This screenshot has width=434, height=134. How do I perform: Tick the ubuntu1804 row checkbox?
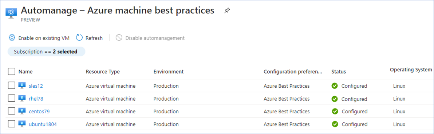click(x=11, y=124)
